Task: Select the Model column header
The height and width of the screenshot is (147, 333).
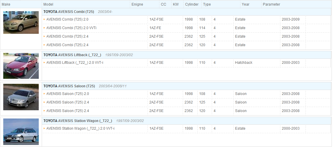Action: [48, 4]
